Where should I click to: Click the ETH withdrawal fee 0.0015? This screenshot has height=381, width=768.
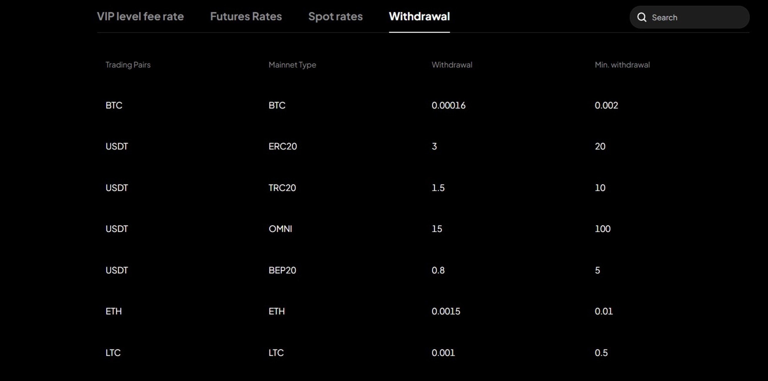tap(446, 312)
